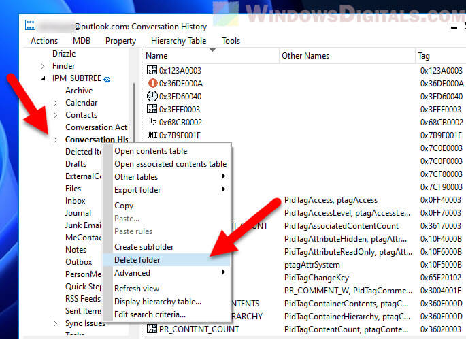Click the tag value 0x65E20102

pos(441,278)
